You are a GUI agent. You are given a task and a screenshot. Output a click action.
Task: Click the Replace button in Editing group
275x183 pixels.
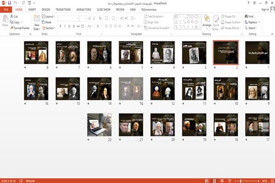pyautogui.click(x=251, y=22)
